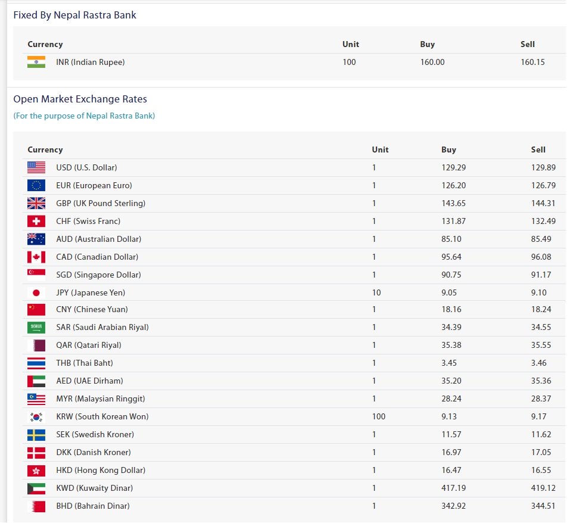Select the South Korean flag icon
This screenshot has width=585, height=523.
pos(36,416)
